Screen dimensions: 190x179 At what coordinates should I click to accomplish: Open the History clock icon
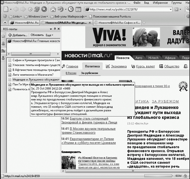pyautogui.click(x=71, y=9)
